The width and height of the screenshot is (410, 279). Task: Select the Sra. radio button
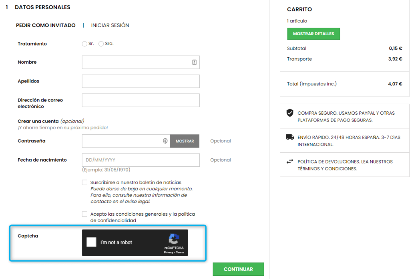tap(101, 44)
